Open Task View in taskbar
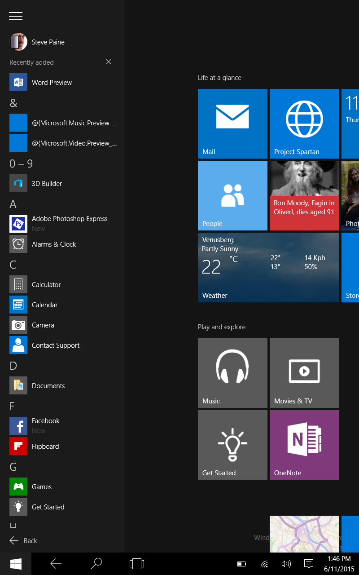This screenshot has width=359, height=575. [136, 563]
